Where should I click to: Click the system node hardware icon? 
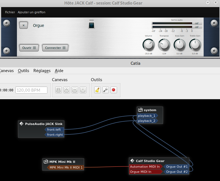140,110
